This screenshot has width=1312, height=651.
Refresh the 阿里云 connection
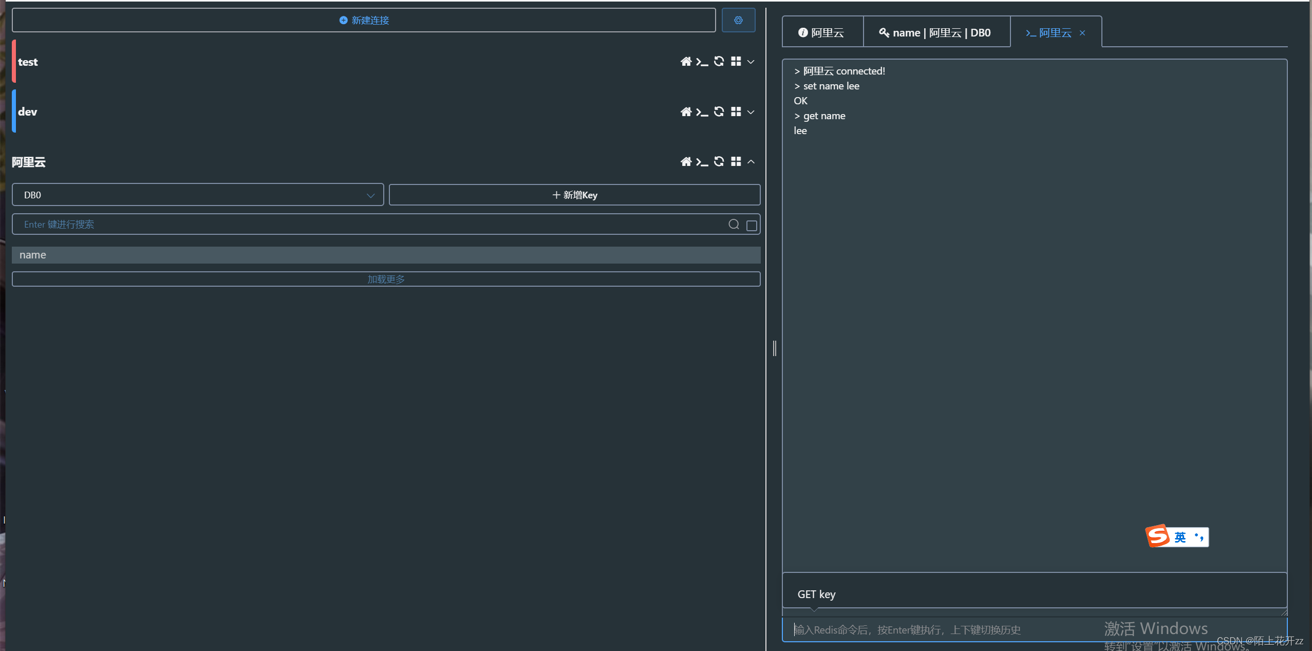719,161
